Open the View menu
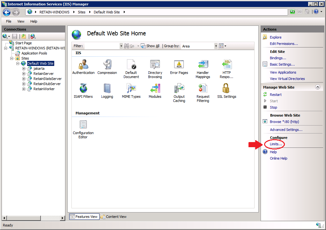Screen dimensions: 326x230 point(21,21)
